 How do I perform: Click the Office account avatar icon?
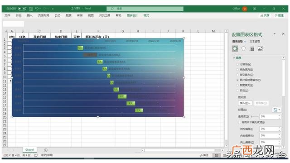(245, 9)
